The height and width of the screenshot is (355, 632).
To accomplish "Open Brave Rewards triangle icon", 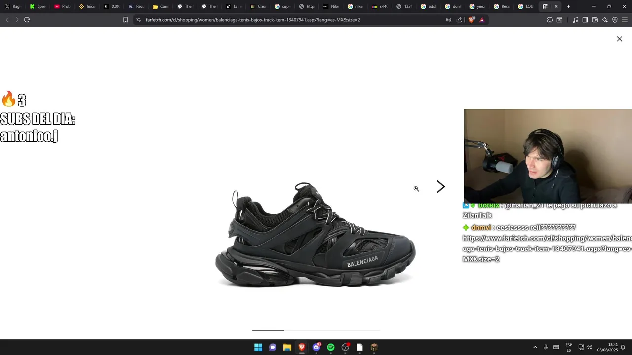I will click(482, 20).
